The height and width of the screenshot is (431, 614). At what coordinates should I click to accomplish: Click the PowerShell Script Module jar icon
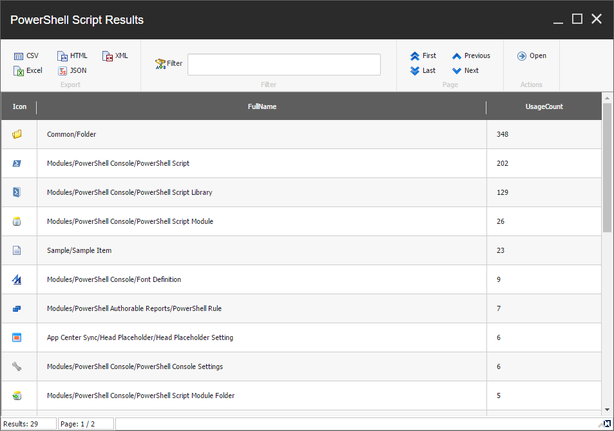tap(17, 221)
